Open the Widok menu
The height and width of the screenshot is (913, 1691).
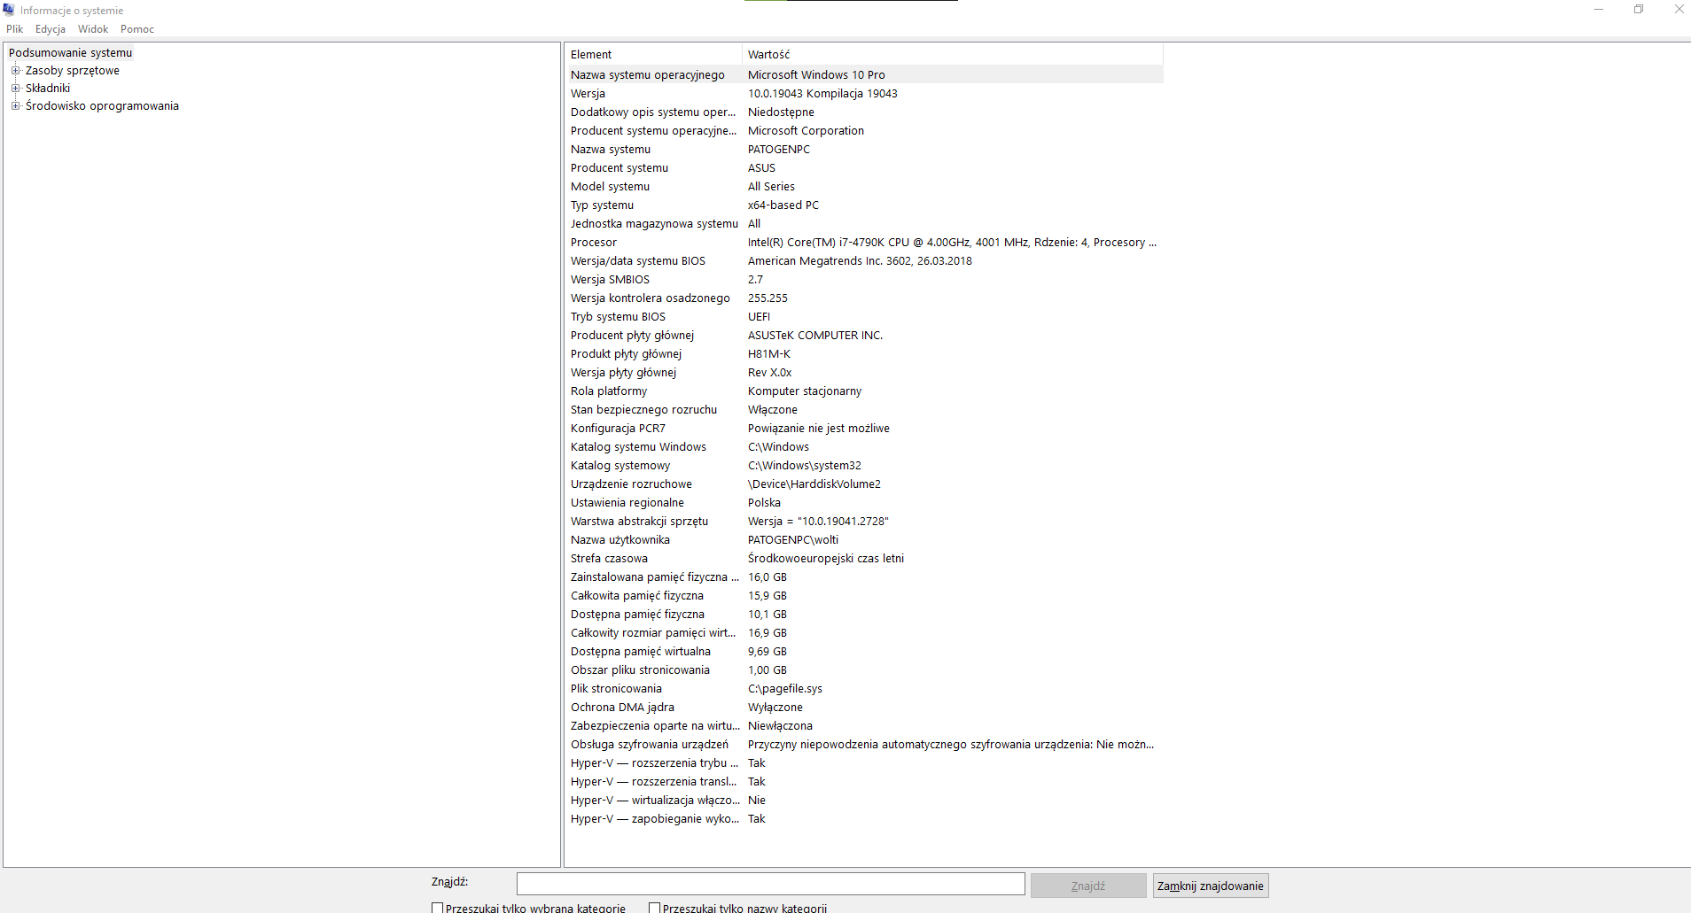click(x=93, y=29)
